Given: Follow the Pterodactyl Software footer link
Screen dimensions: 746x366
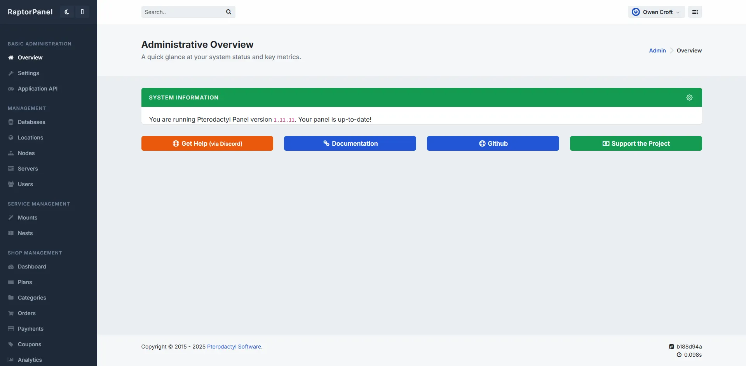Looking at the screenshot, I should pos(234,347).
